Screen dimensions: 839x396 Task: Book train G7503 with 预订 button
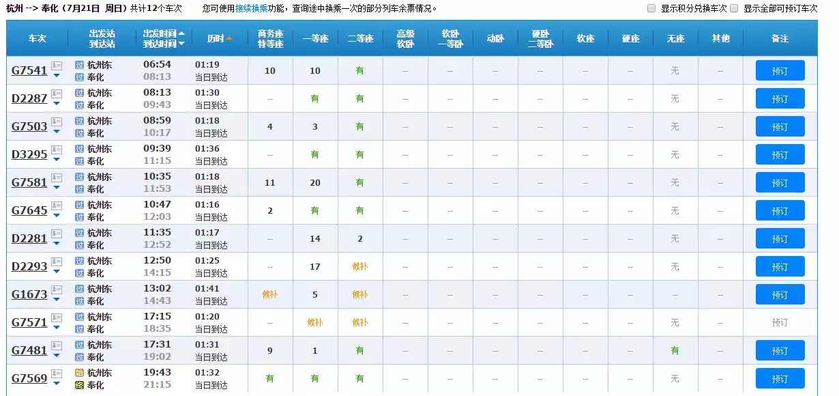780,127
